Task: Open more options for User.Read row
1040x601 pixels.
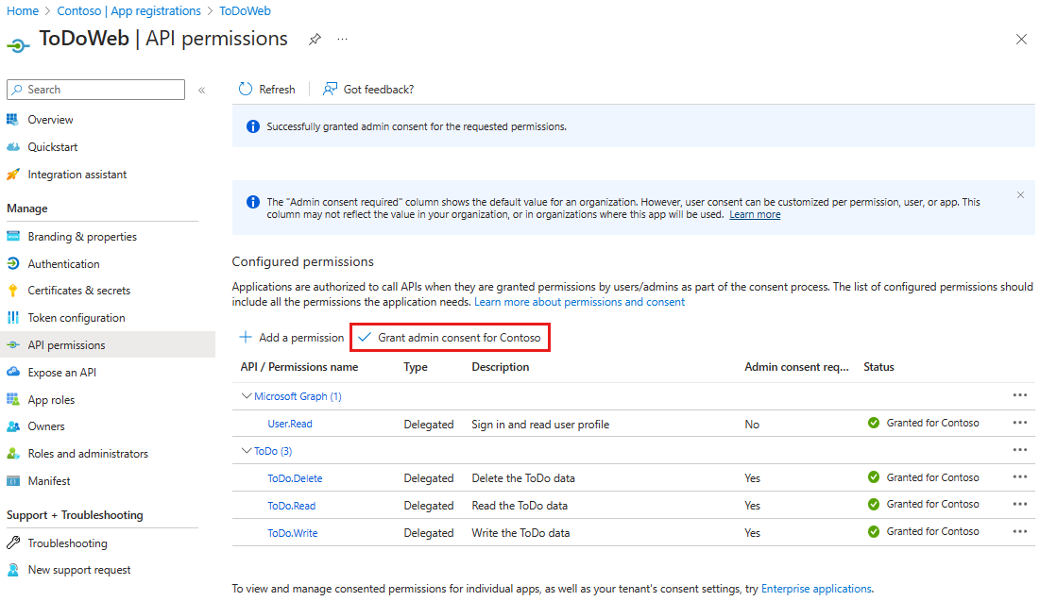Action: [1019, 423]
